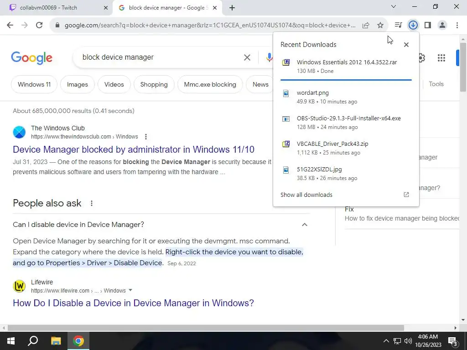Open the Chrome profile avatar

[442, 26]
